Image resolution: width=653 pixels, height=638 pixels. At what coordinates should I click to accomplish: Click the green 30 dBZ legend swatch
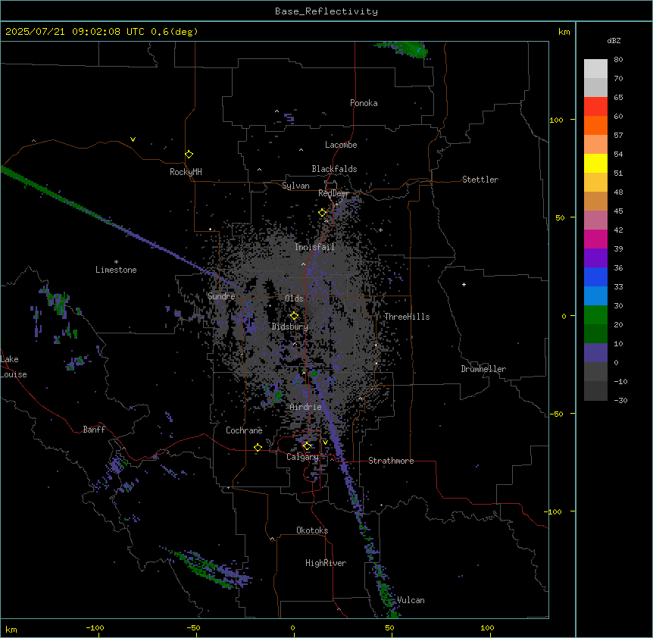pyautogui.click(x=595, y=315)
